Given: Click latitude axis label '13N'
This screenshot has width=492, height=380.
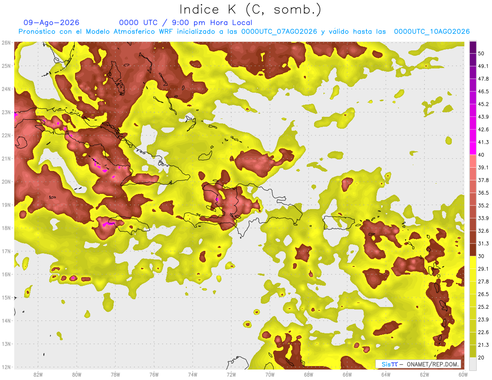Looking at the screenshot, I should (6, 344).
